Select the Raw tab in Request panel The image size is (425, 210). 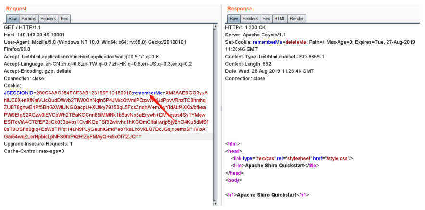(x=12, y=19)
